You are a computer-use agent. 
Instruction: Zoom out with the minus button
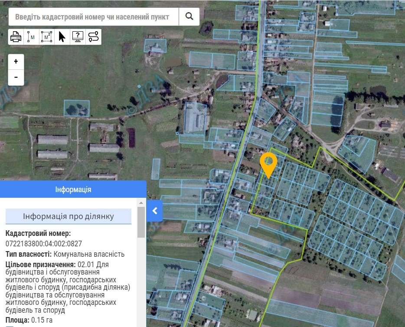click(16, 77)
